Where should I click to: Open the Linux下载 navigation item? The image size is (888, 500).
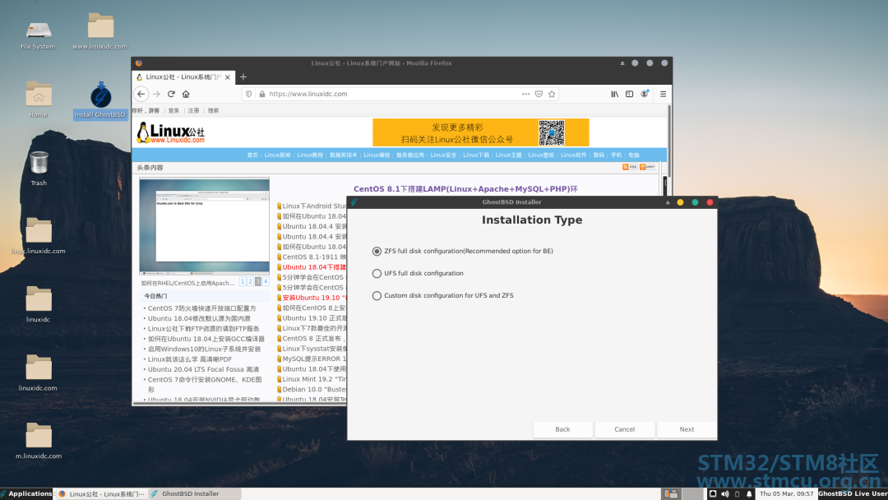pos(476,155)
